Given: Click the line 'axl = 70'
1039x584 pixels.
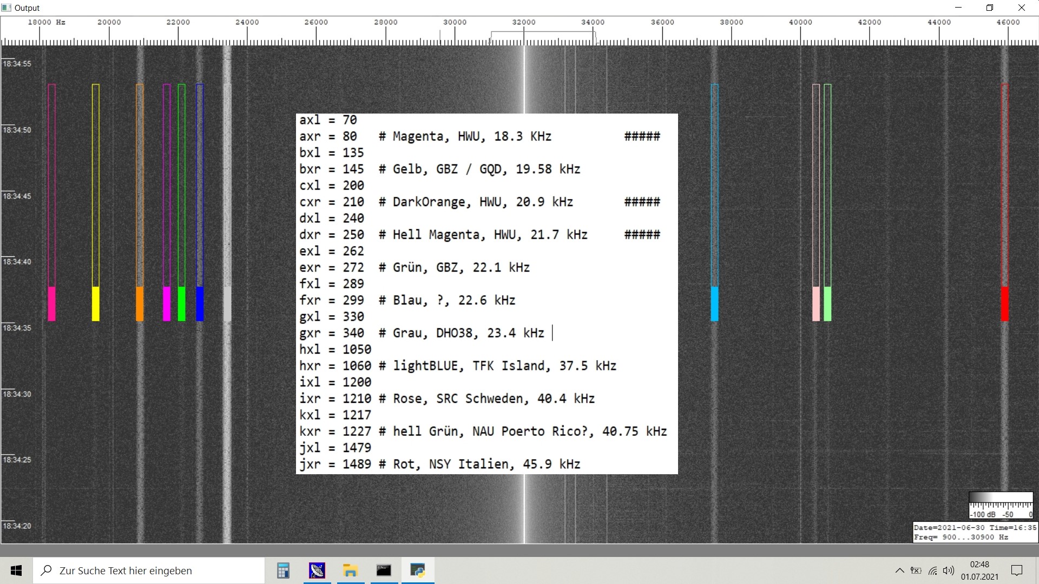Looking at the screenshot, I should pyautogui.click(x=328, y=120).
